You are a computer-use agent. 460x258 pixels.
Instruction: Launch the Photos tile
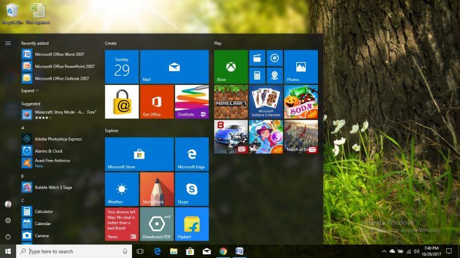[x=301, y=67]
